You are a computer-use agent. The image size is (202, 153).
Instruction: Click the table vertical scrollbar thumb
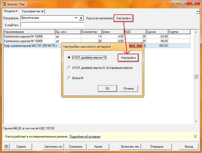(196, 76)
